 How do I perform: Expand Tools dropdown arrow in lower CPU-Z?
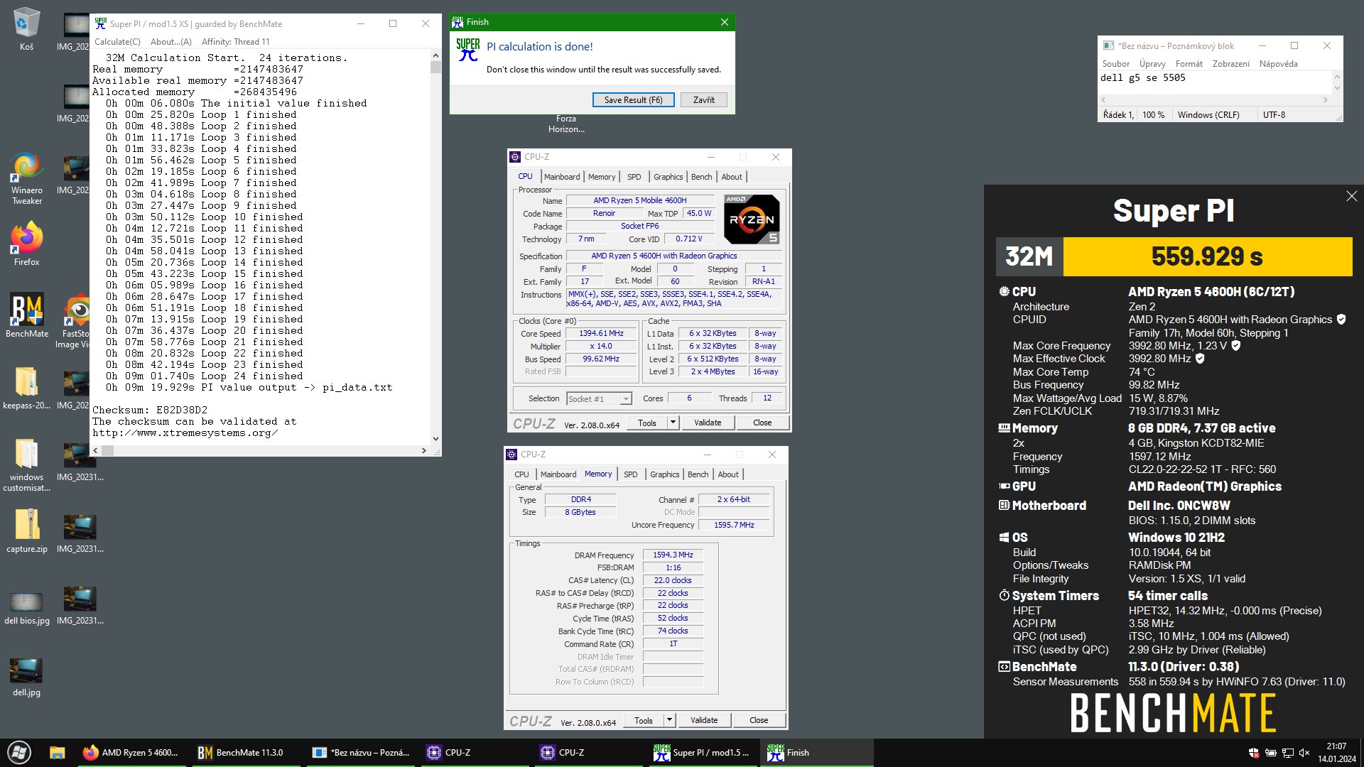coord(669,721)
